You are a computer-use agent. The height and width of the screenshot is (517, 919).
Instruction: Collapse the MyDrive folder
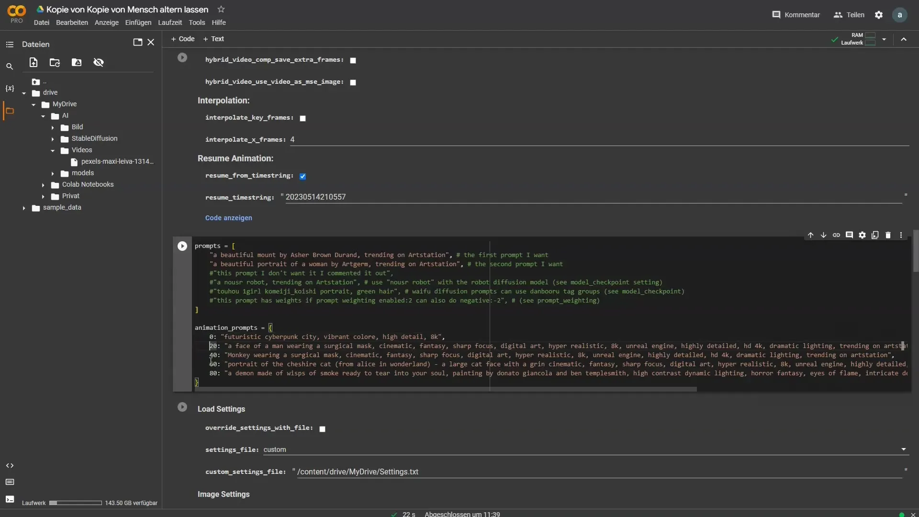(x=34, y=105)
